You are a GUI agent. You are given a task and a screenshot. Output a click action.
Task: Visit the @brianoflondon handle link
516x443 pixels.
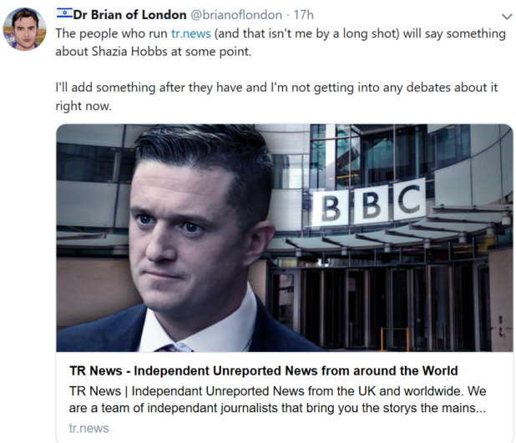click(236, 15)
